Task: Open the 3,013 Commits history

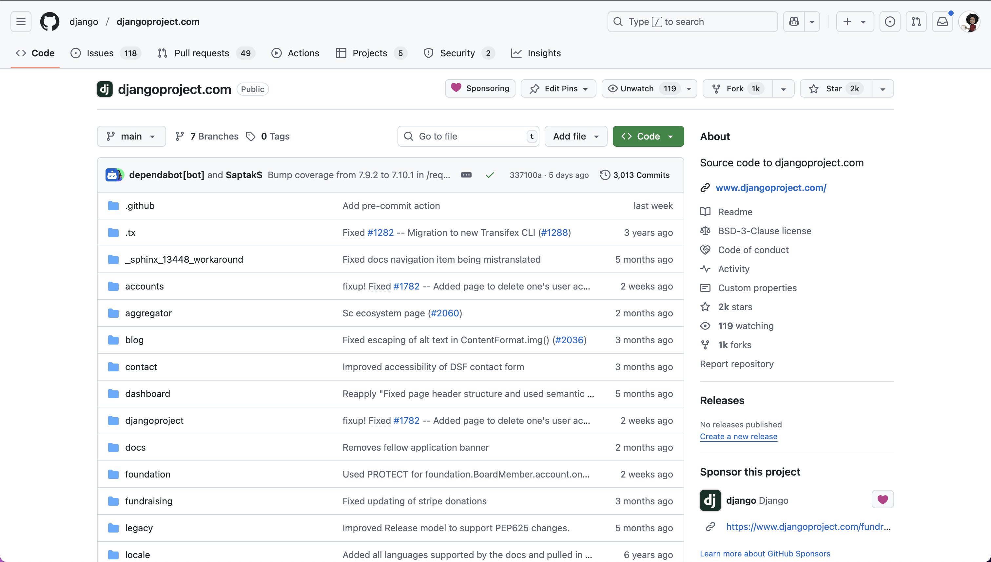Action: point(635,175)
